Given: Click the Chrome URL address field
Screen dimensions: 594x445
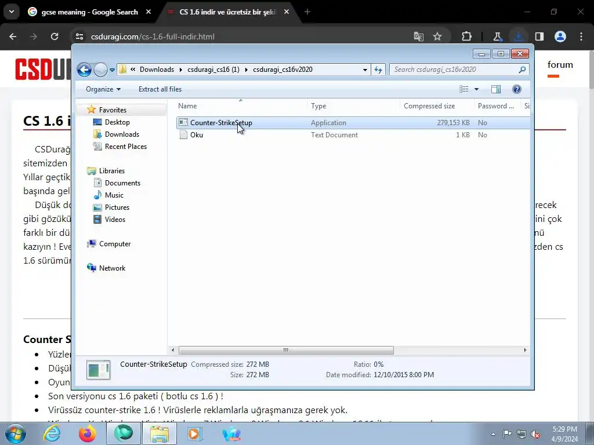Looking at the screenshot, I should 242,37.
